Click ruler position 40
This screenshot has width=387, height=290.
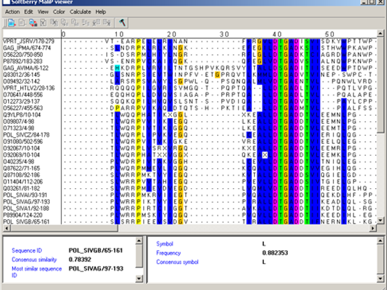pyautogui.click(x=277, y=34)
